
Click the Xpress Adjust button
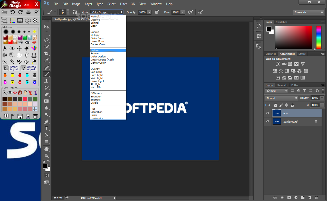tap(29, 68)
